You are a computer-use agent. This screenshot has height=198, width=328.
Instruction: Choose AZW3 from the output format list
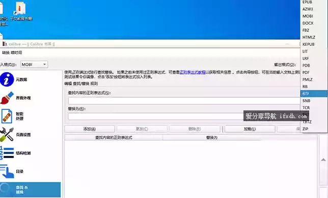pyautogui.click(x=314, y=9)
